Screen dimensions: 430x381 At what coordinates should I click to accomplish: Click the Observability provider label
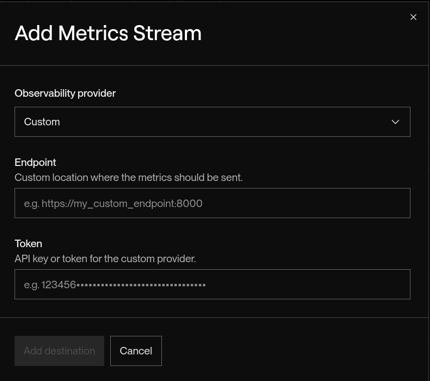pyautogui.click(x=65, y=93)
